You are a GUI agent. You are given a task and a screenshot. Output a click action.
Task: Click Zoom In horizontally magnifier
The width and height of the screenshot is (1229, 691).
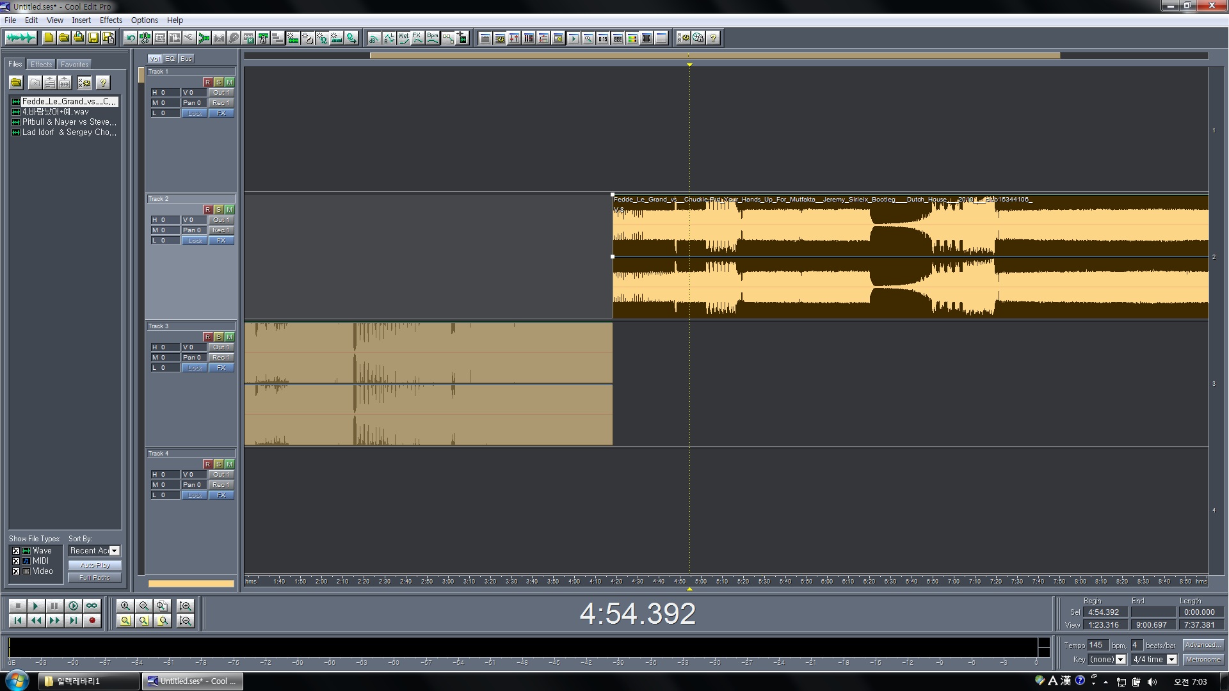(x=125, y=605)
